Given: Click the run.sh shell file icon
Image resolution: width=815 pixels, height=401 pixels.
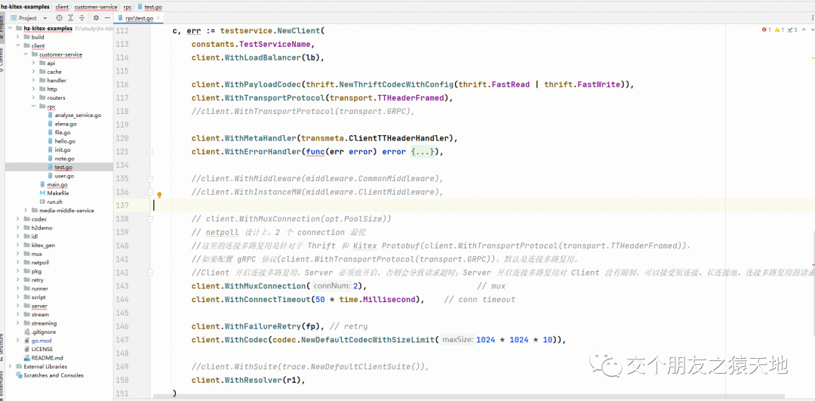Looking at the screenshot, I should pyautogui.click(x=42, y=202).
